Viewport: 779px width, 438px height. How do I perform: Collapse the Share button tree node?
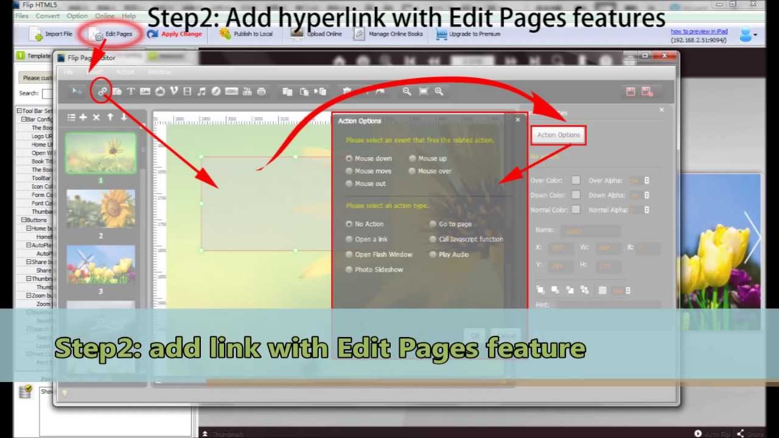tap(29, 262)
